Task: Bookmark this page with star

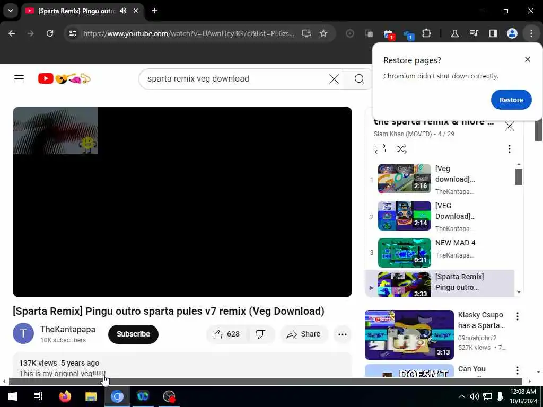Action: (x=323, y=33)
